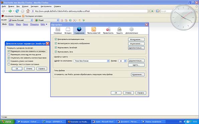Viewport: 199px width, 124px height.
Task: Click the Google search engine icon
Action: 157,11
